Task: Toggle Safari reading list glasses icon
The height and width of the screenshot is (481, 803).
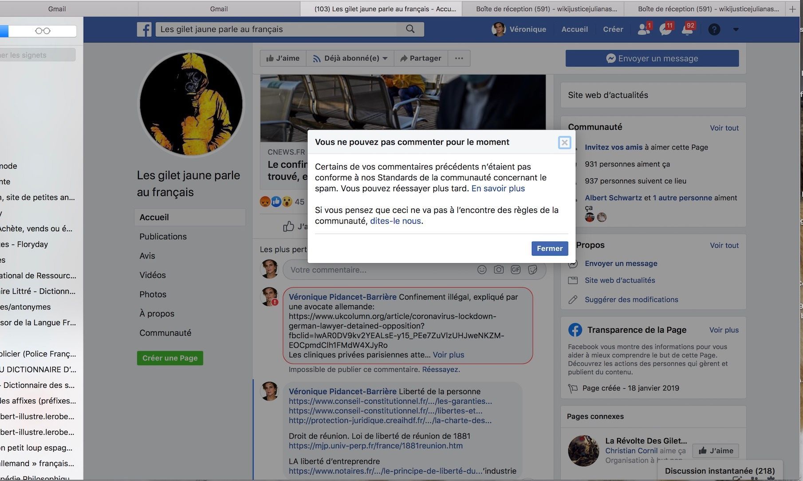Action: click(x=43, y=31)
